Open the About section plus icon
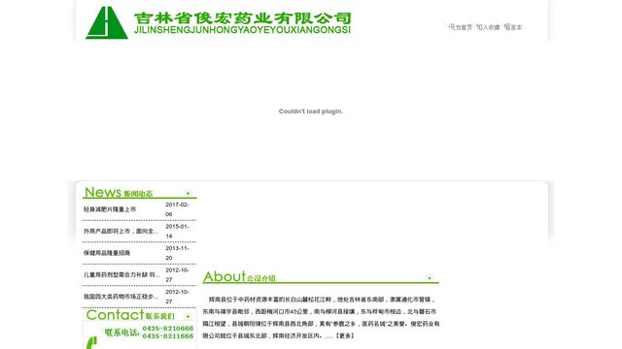Viewport: 622px width, 349px height. coord(430,278)
